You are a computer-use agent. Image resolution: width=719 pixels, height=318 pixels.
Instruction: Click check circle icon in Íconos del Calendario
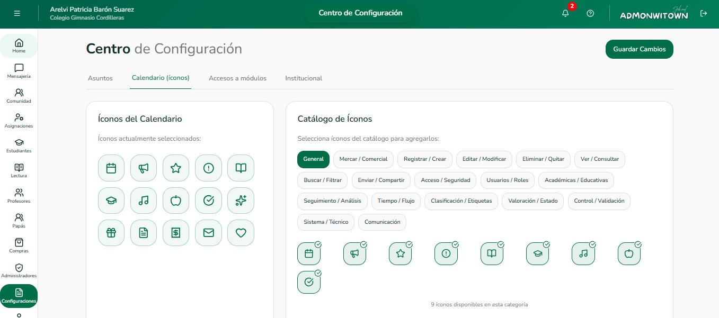pyautogui.click(x=208, y=201)
